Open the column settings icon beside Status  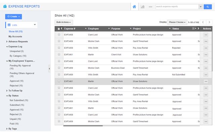193,28
